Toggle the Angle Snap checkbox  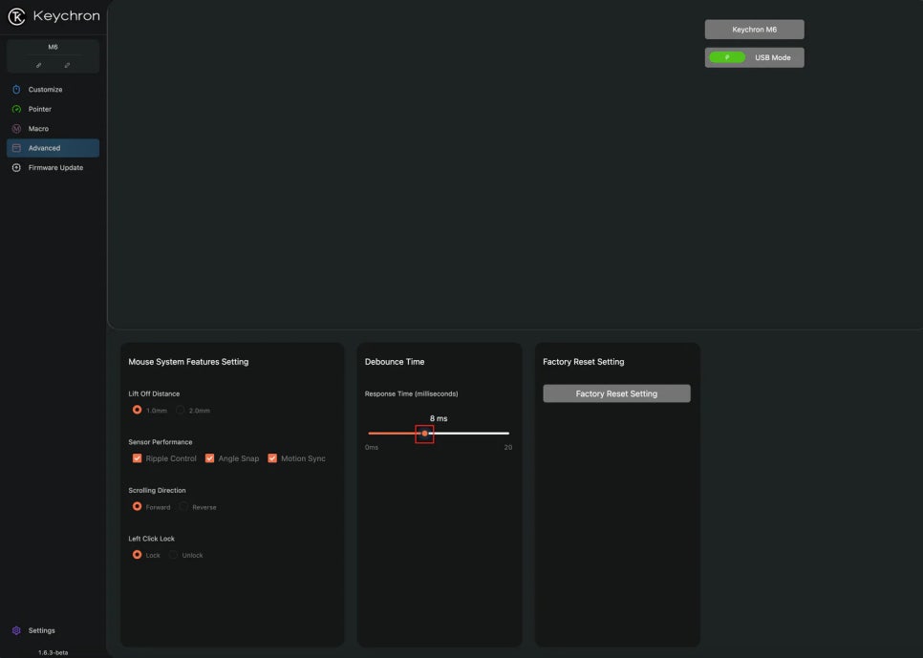[209, 457]
